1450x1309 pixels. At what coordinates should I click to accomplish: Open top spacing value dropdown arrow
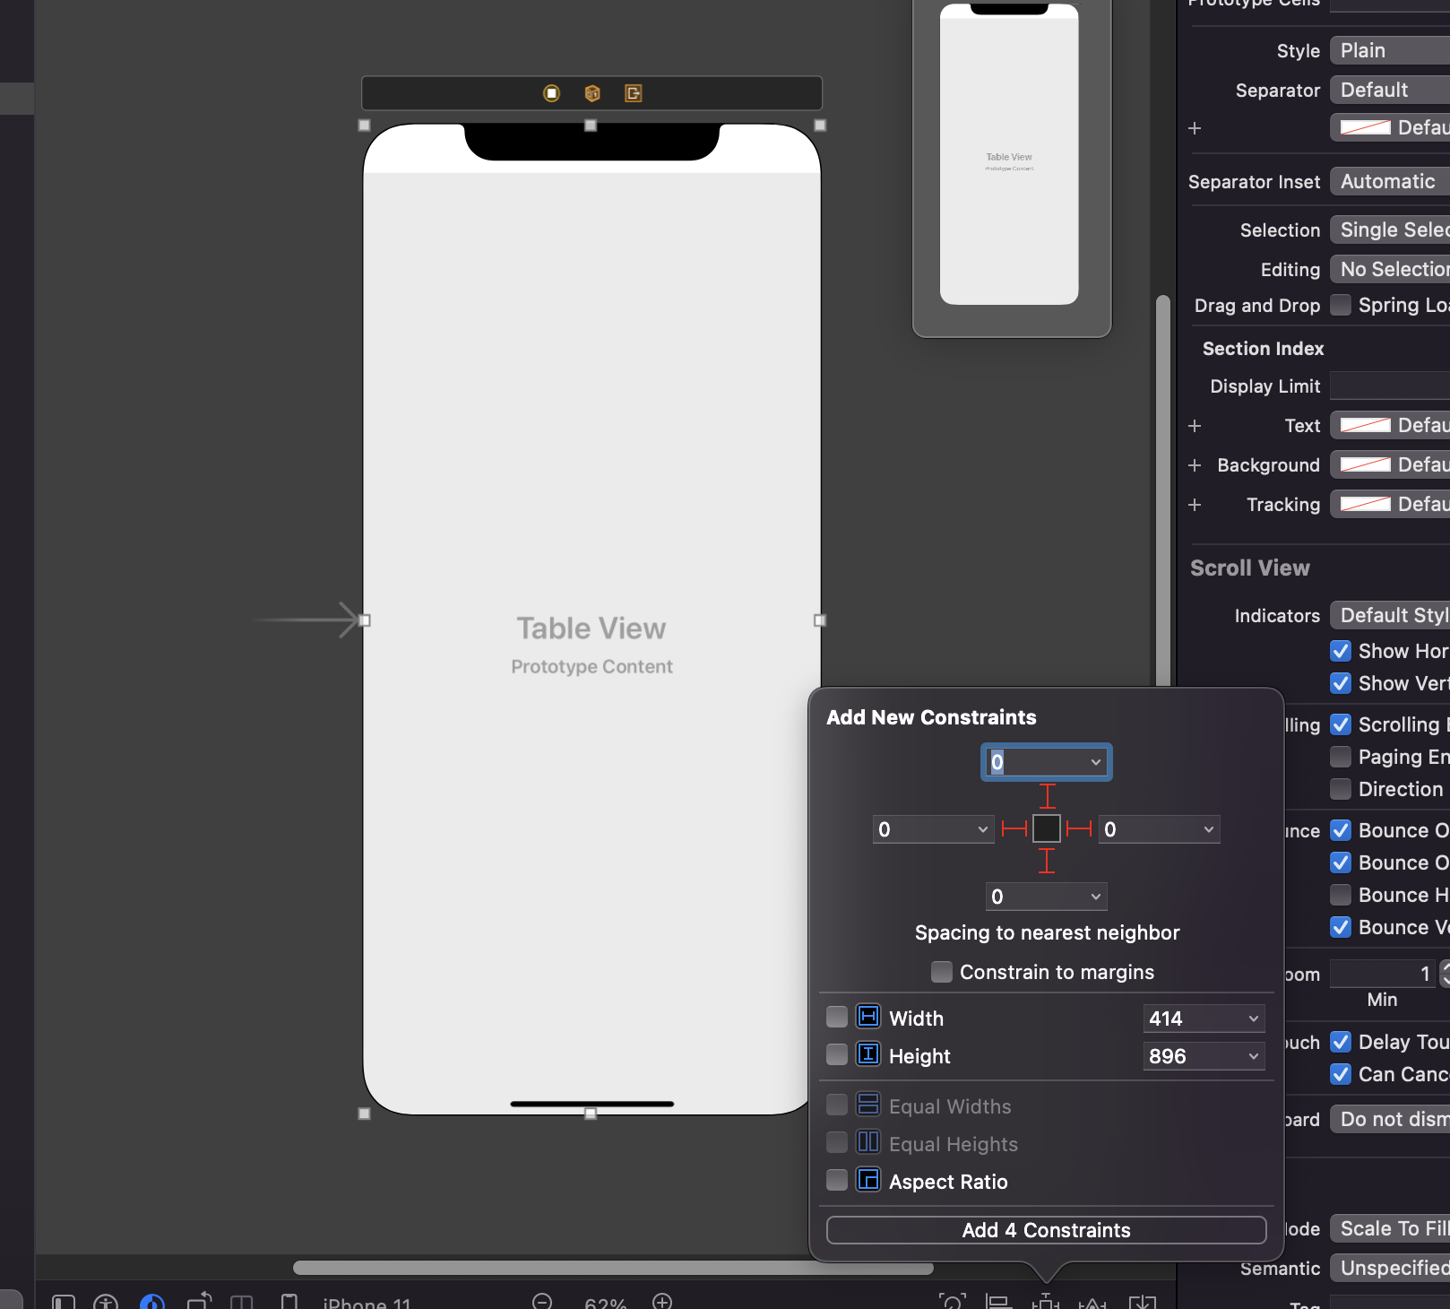1096,762
